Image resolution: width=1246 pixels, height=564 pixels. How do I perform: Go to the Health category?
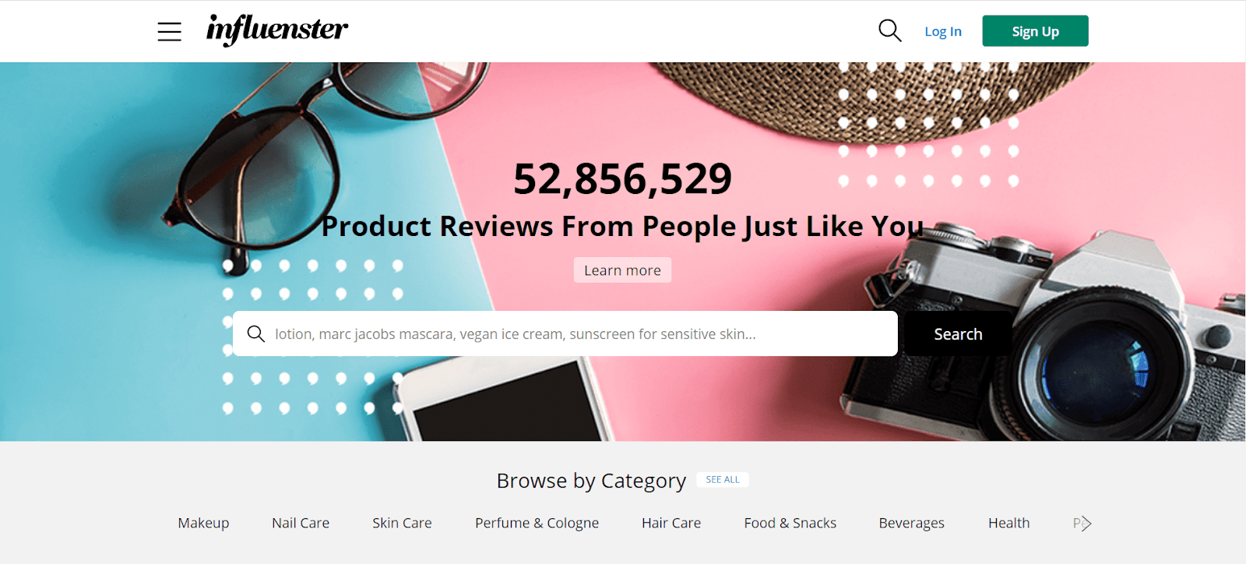tap(1008, 523)
